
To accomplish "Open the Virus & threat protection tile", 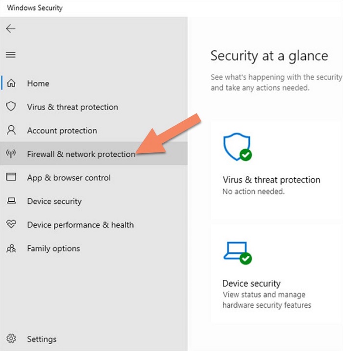I will 276,171.
